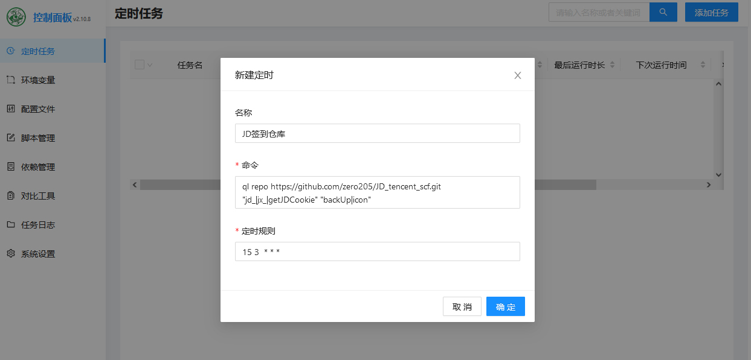
Task: Click the 系统设置 gear icon
Action: click(x=10, y=254)
